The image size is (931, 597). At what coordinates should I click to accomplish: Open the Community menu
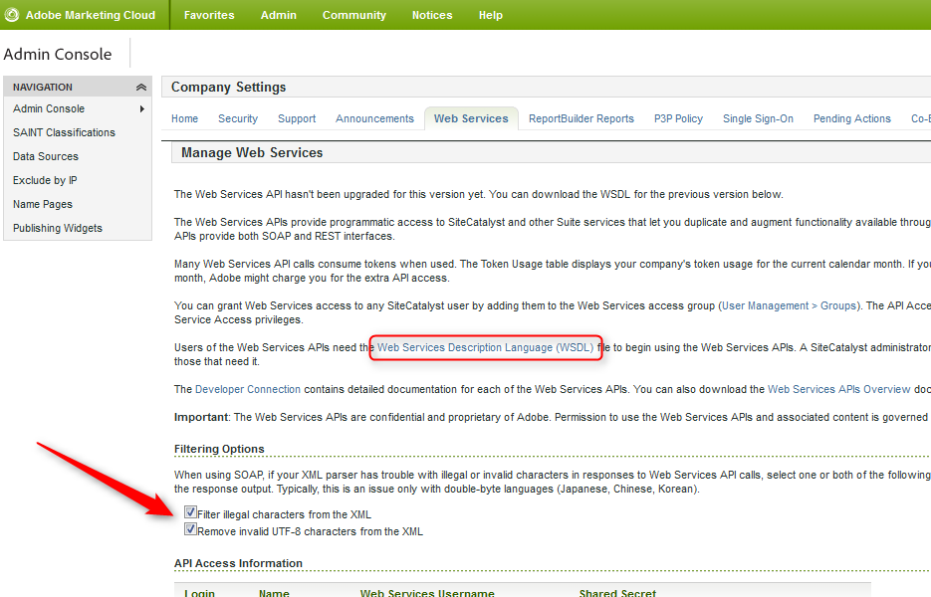[x=353, y=15]
